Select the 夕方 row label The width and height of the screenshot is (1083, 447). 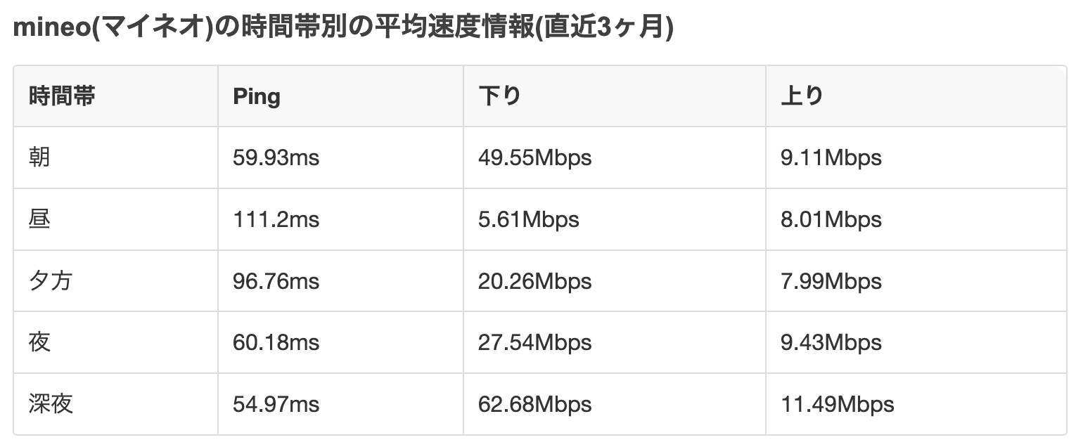(51, 281)
